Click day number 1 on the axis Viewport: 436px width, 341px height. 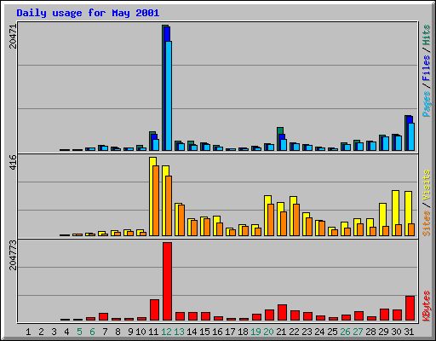[28, 332]
